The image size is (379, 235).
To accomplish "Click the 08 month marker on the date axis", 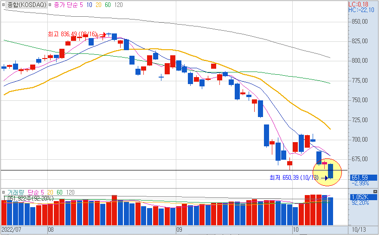I will click(x=51, y=229).
